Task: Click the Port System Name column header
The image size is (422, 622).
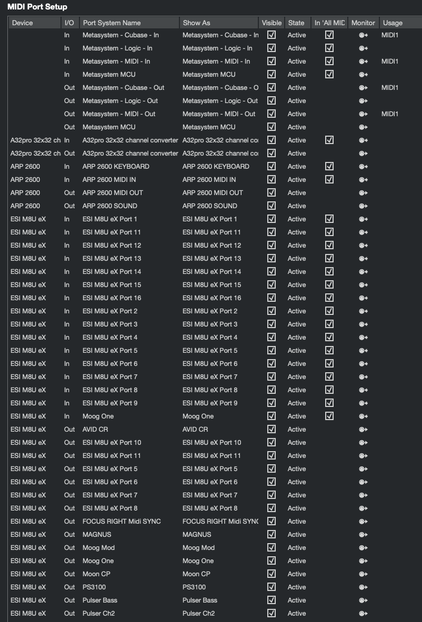Action: coord(112,23)
